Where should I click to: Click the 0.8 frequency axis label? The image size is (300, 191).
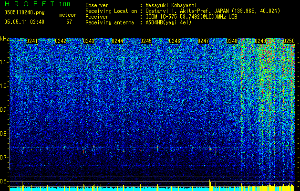click(x=4, y=134)
